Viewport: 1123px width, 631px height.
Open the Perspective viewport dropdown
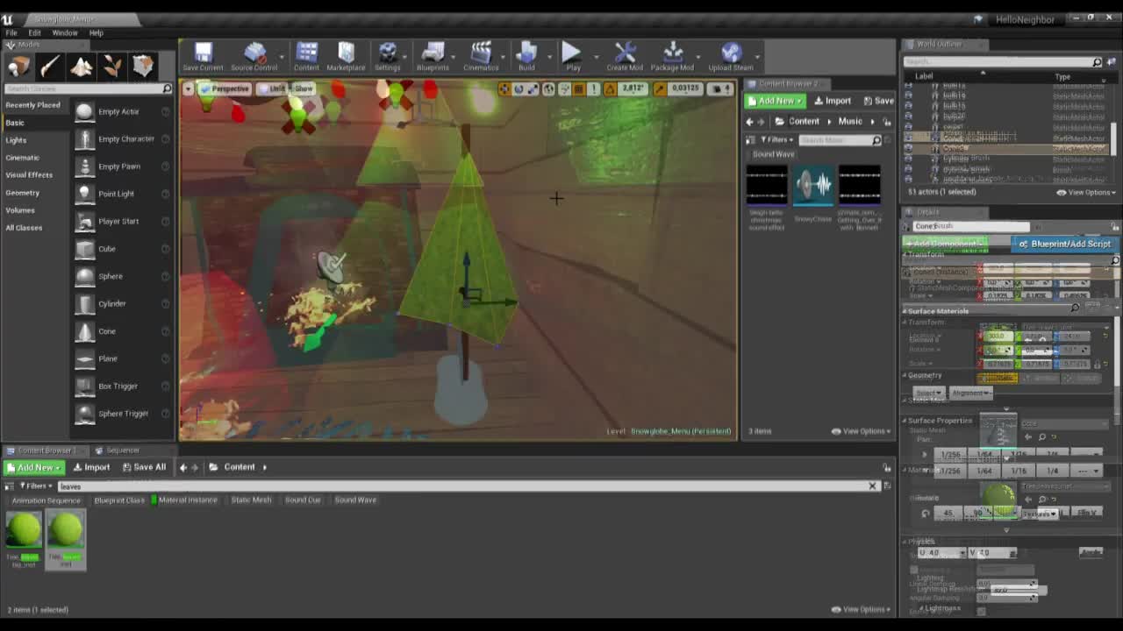click(x=226, y=89)
